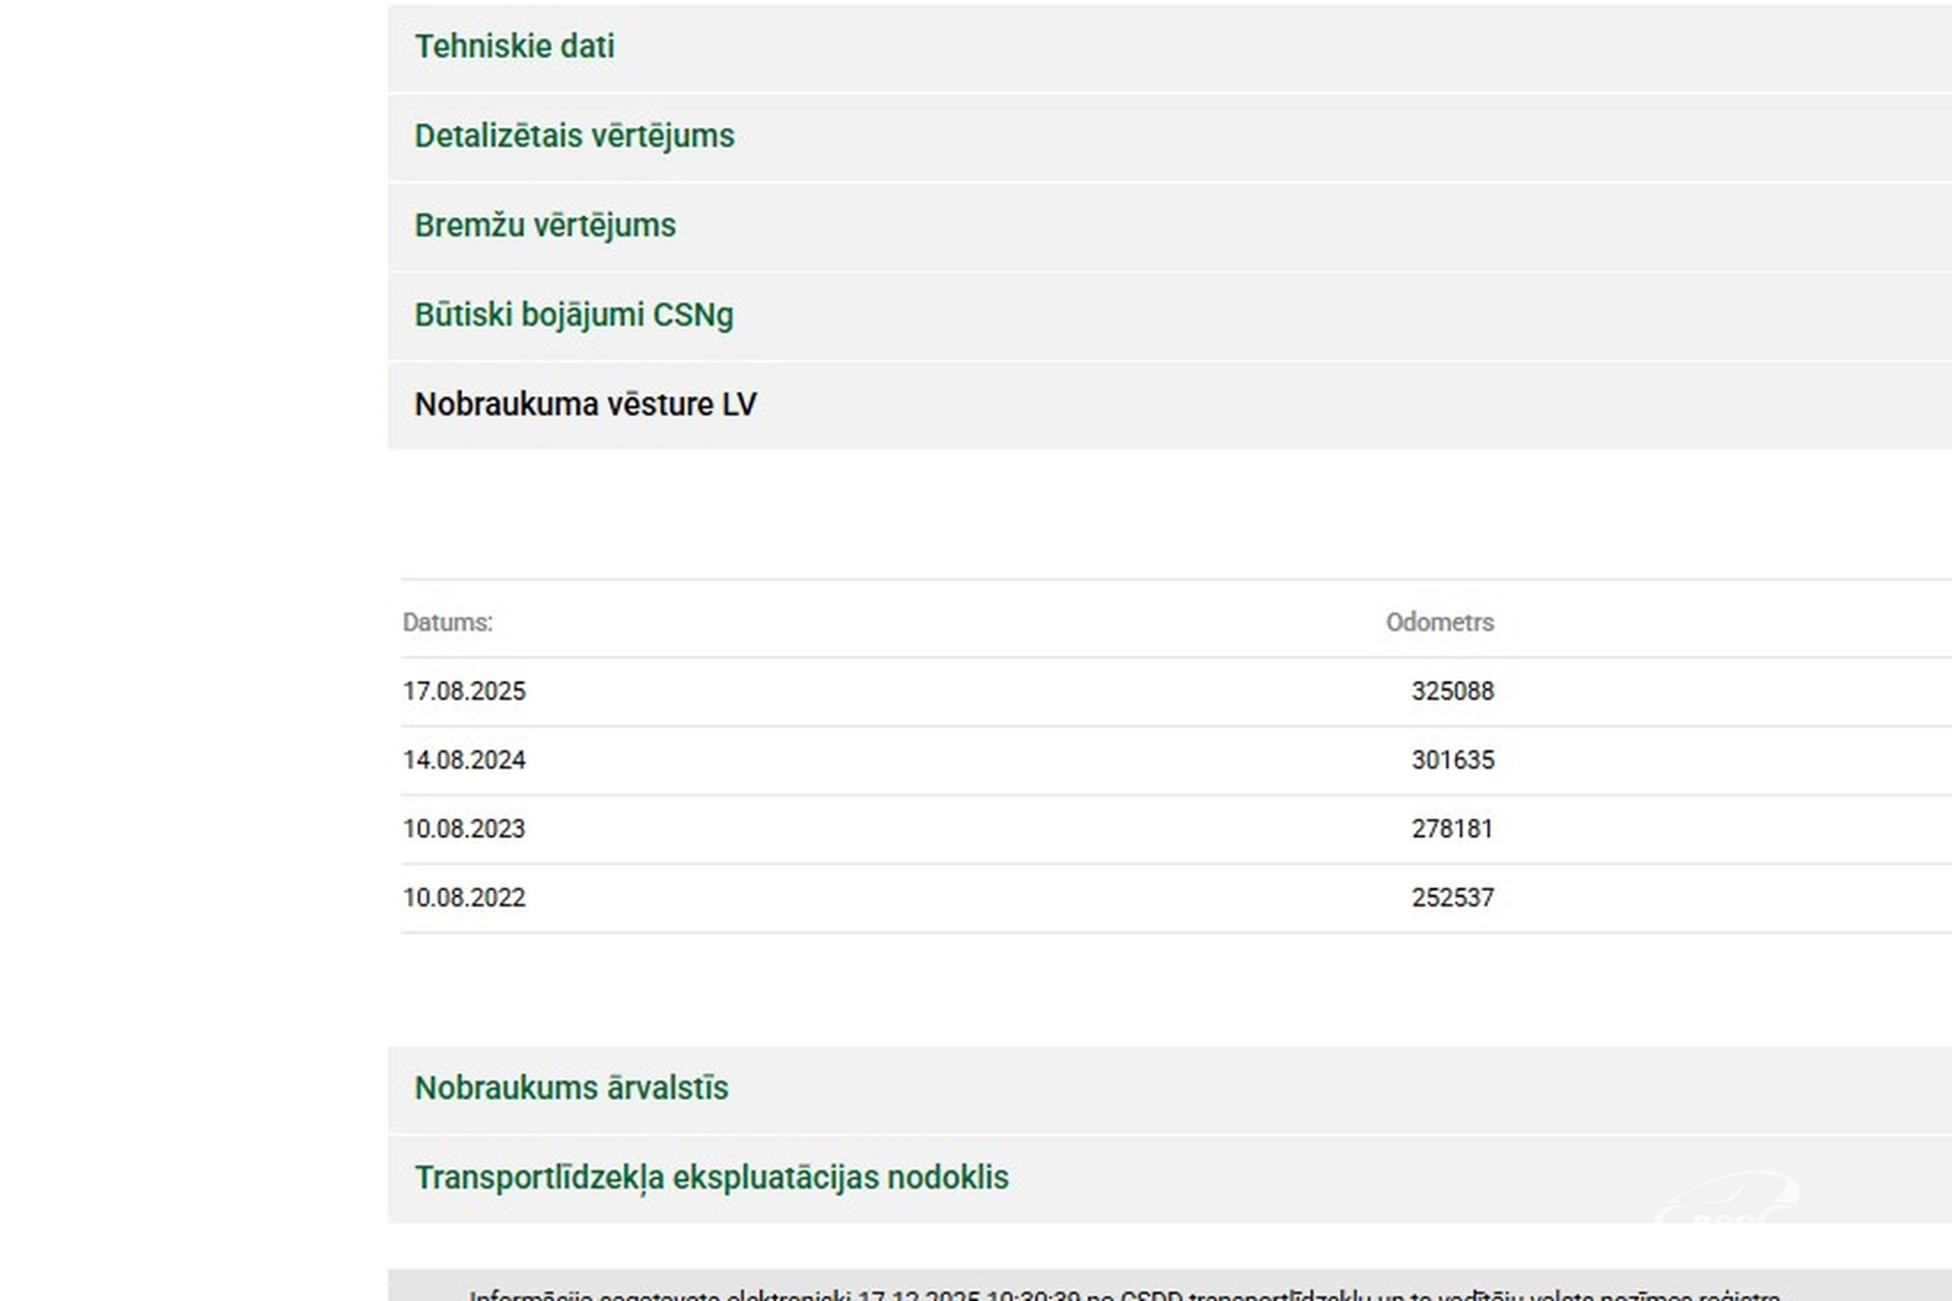
Task: Select odometer value 325088
Action: (1452, 691)
